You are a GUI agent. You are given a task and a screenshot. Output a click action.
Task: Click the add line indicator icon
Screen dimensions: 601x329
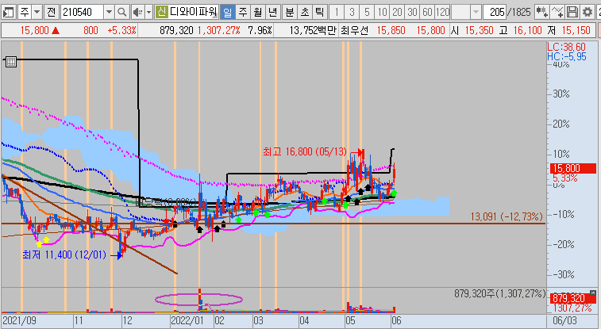click(557, 12)
